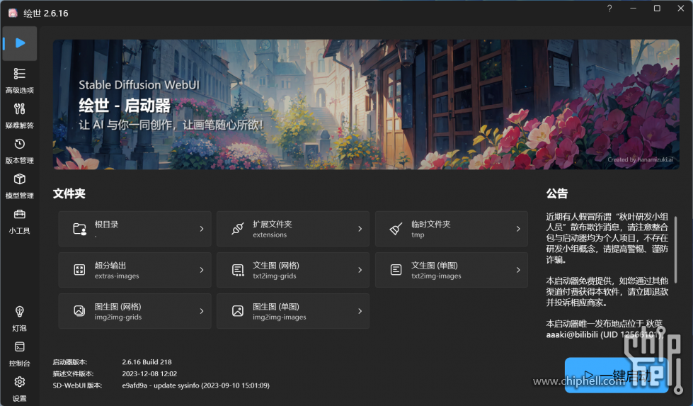Open 控制台 console icon
Screen dimensions: 693x406
coord(19,346)
